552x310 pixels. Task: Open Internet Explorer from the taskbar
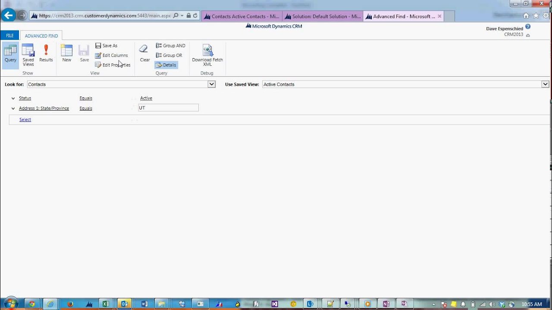(50, 304)
